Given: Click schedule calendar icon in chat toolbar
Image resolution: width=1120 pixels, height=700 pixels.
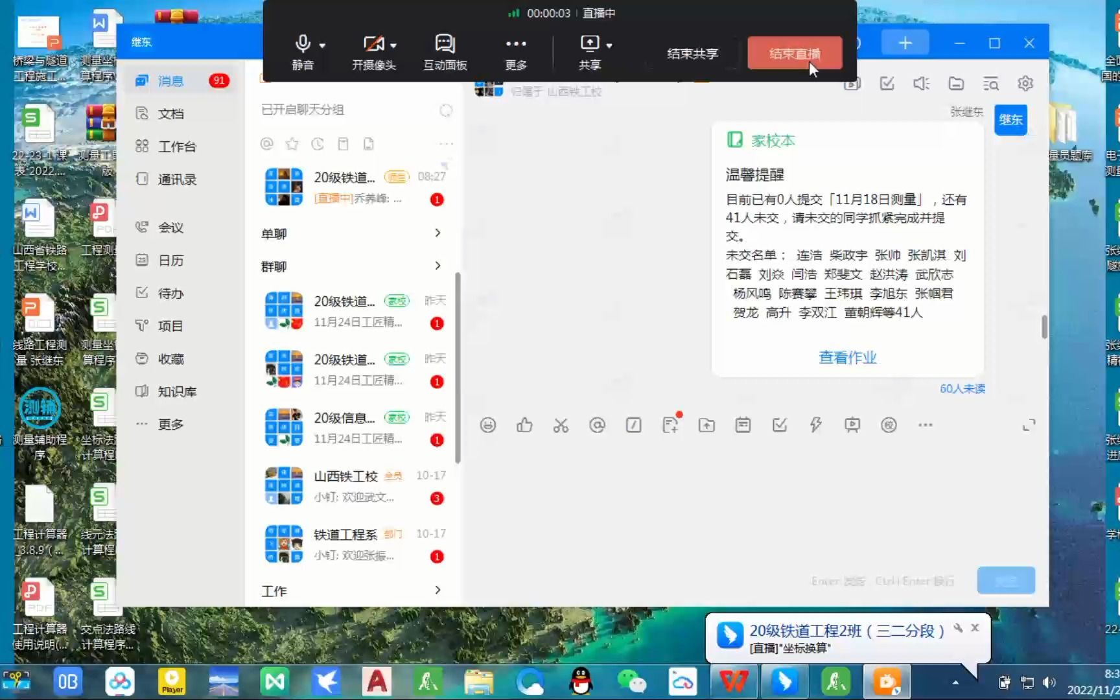Looking at the screenshot, I should (743, 425).
